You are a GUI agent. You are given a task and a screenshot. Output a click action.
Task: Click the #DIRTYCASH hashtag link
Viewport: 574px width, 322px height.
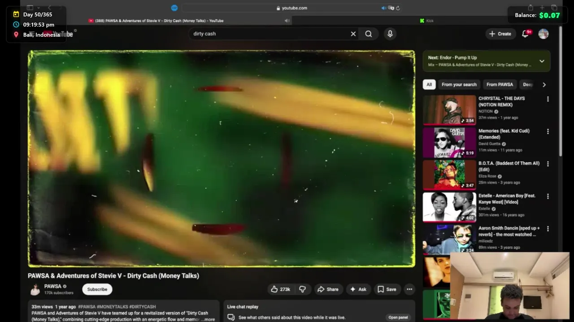tap(142, 307)
